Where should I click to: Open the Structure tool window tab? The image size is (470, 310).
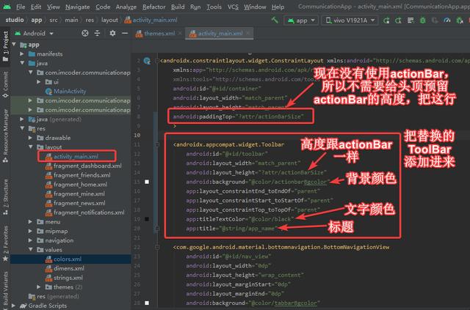[5, 196]
